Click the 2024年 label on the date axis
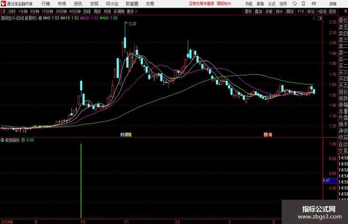This screenshot has width=348, height=224. pyautogui.click(x=7, y=222)
